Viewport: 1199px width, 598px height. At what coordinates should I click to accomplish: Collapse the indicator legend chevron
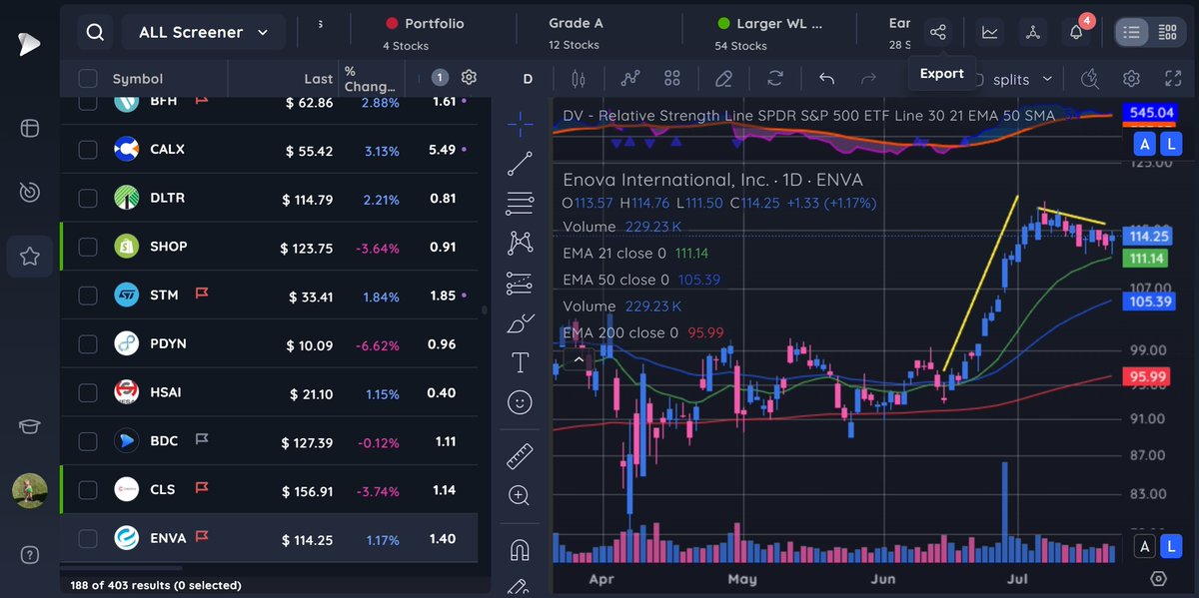(x=577, y=359)
